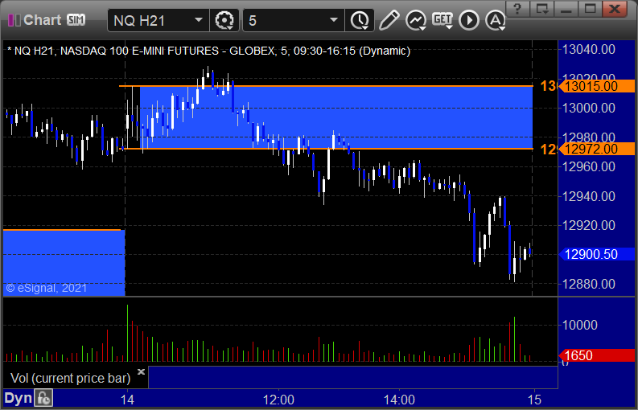638x410 pixels.
Task: Open the alerts circled-A icon
Action: point(495,20)
